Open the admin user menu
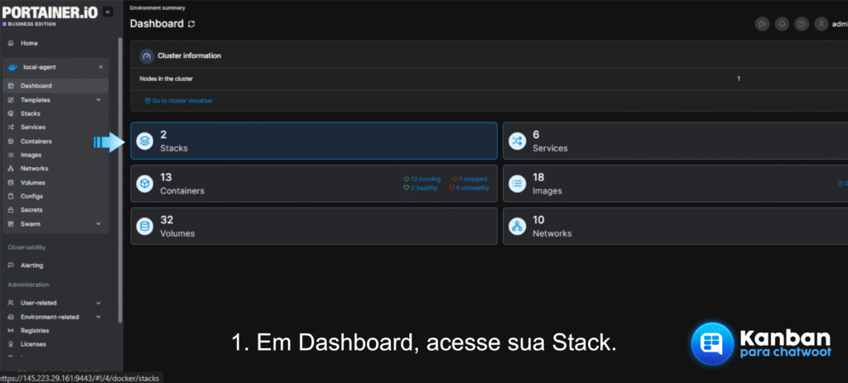The image size is (848, 383). 831,24
